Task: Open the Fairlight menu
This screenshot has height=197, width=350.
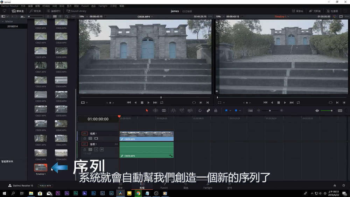Action: click(x=103, y=6)
